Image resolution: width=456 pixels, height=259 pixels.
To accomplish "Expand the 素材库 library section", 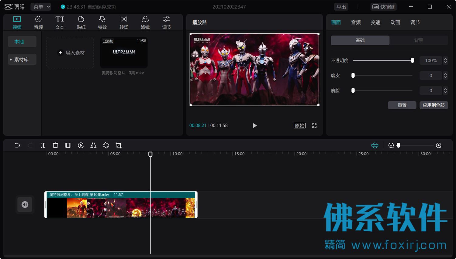I will (22, 60).
